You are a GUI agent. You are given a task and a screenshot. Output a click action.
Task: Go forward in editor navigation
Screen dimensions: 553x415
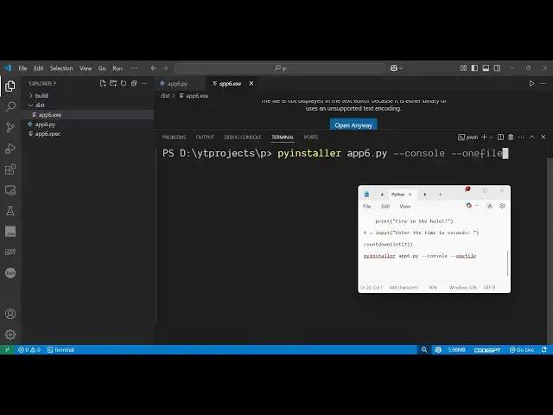165,68
